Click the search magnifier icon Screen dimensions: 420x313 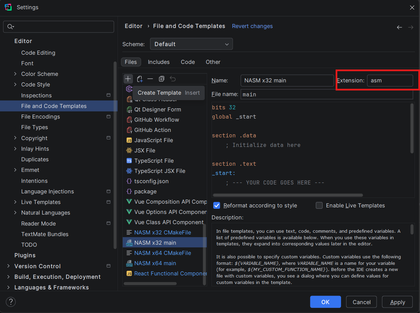coord(10,27)
